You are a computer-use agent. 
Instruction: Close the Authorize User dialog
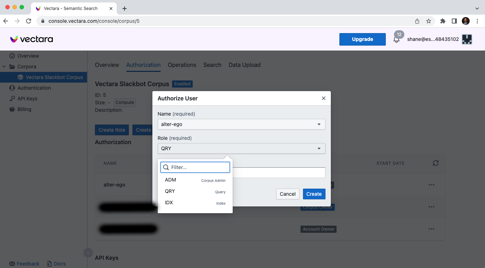coord(323,98)
